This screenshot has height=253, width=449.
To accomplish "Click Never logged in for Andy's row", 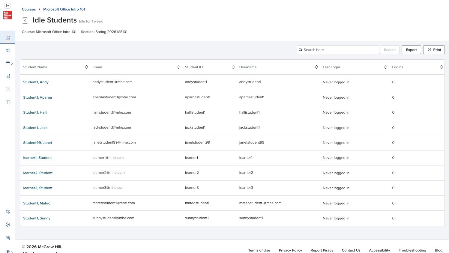I will [x=336, y=82].
